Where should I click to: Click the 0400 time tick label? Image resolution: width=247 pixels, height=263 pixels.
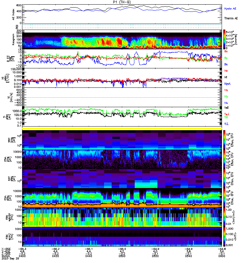[x=22, y=256]
